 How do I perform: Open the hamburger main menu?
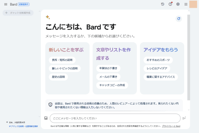pos(6,4)
